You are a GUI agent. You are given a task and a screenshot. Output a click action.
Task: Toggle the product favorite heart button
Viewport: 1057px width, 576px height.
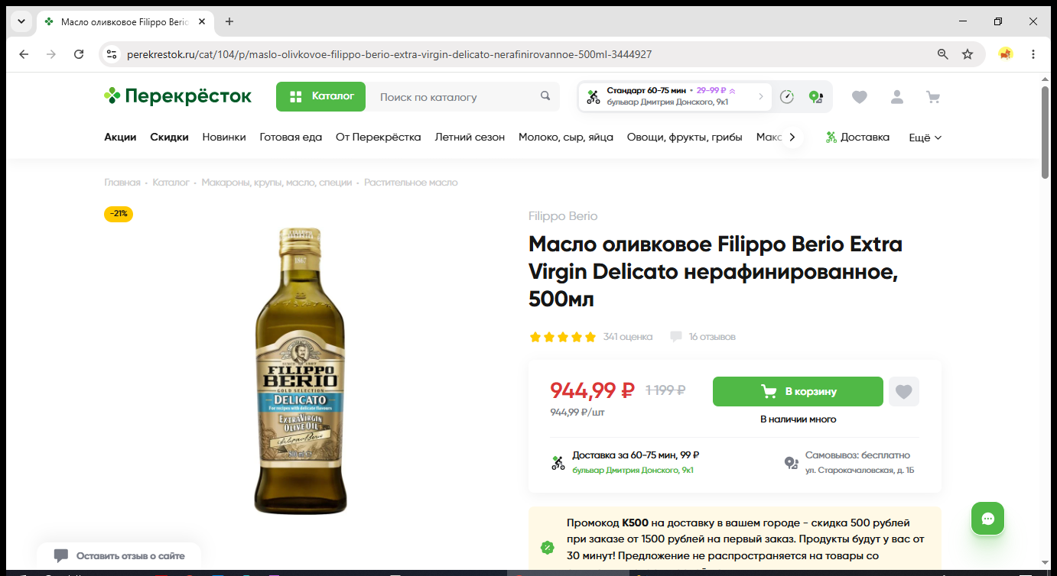[904, 391]
